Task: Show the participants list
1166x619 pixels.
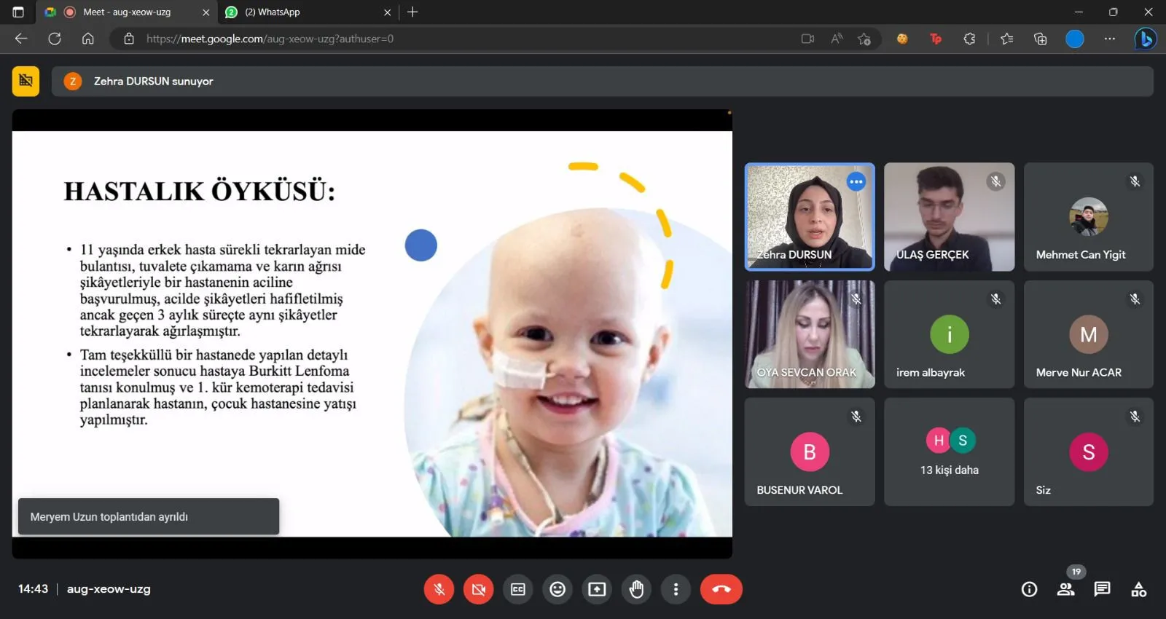Action: coord(1065,589)
